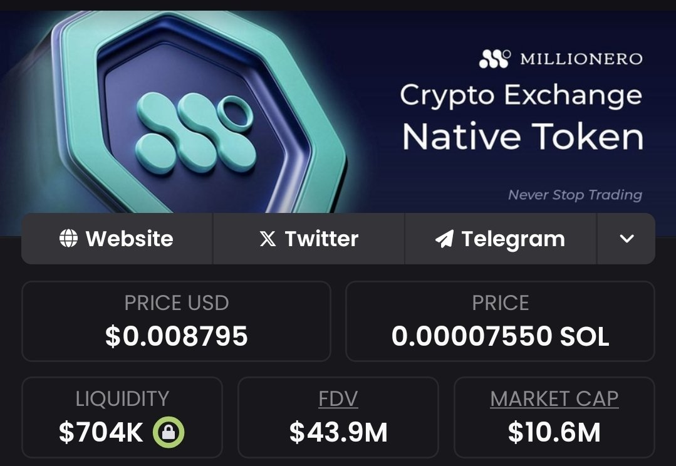This screenshot has width=676, height=466.
Task: Select the $0.008795 USD price value
Action: coord(177,336)
